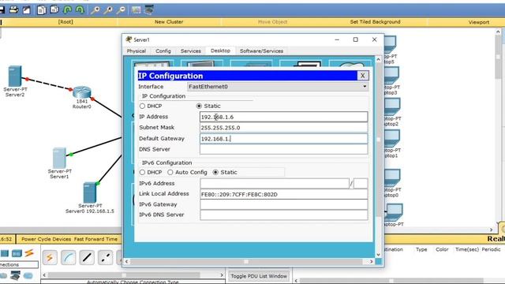505x284 pixels.
Task: Switch to the Desktop tab
Action: click(x=220, y=50)
